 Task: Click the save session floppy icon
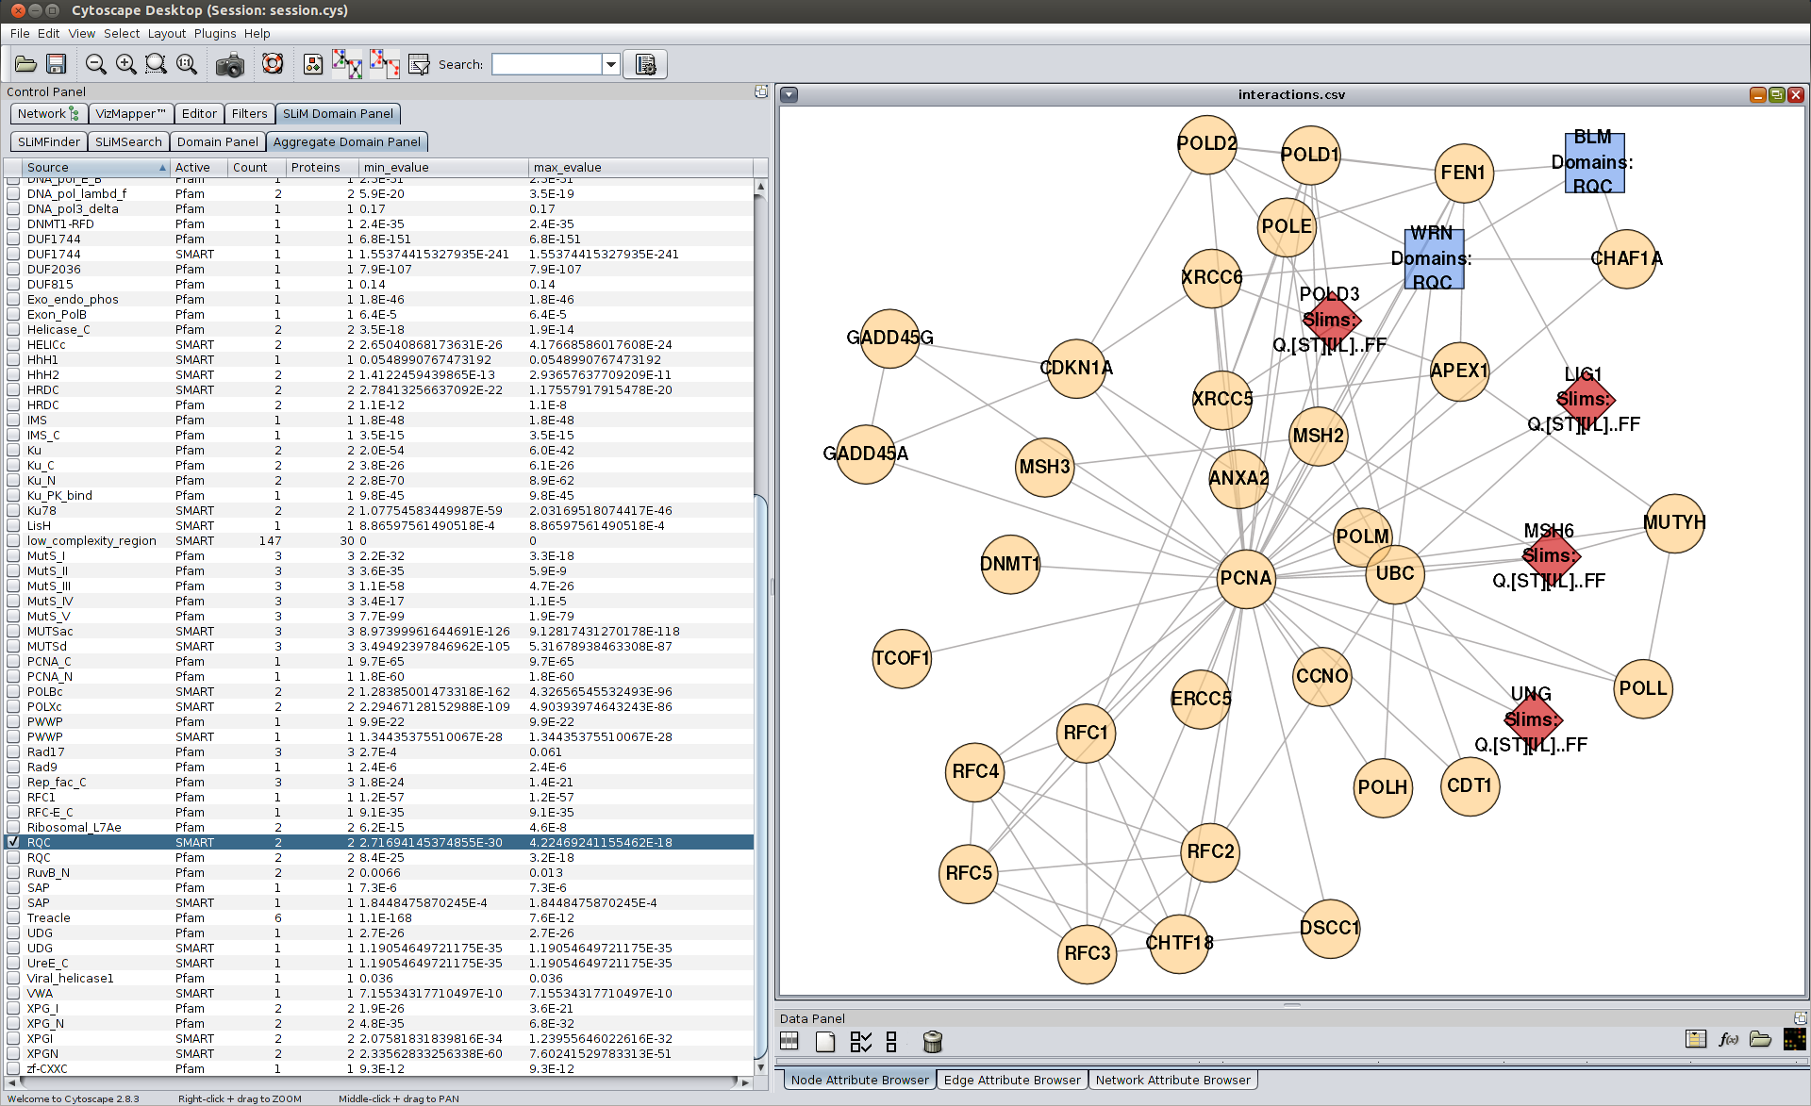[57, 64]
